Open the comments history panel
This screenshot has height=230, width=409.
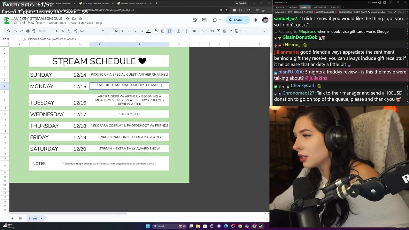point(204,20)
